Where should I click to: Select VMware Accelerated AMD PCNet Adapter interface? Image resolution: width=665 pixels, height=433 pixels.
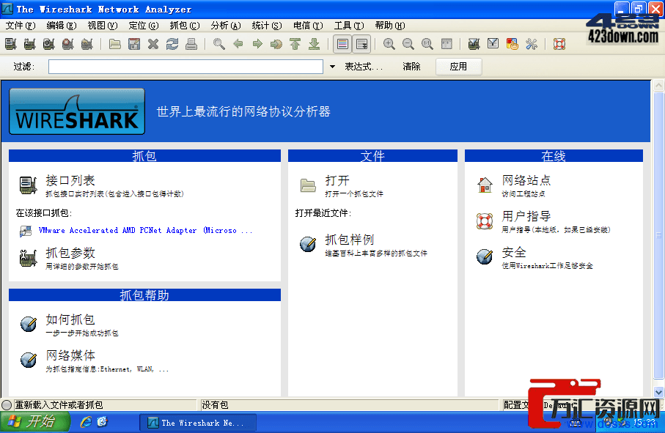[145, 231]
